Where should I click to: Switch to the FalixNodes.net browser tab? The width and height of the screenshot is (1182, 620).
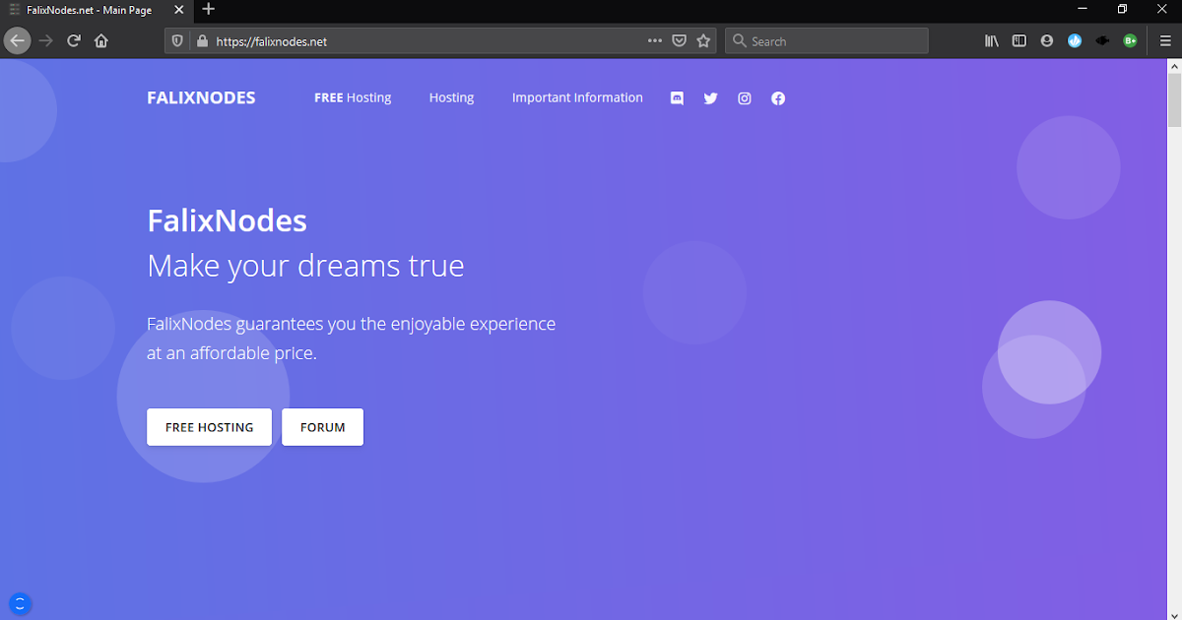point(89,10)
